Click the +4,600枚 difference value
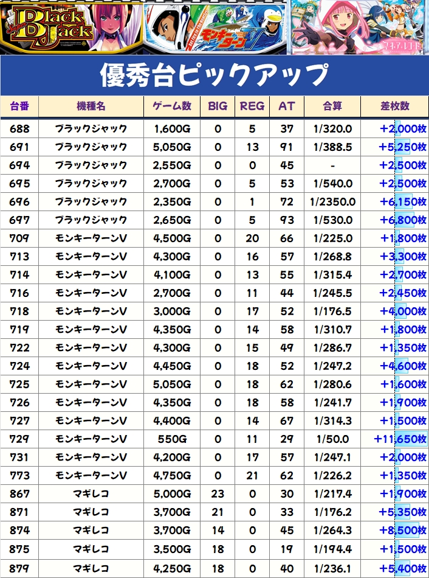The height and width of the screenshot is (578, 429). (x=403, y=366)
